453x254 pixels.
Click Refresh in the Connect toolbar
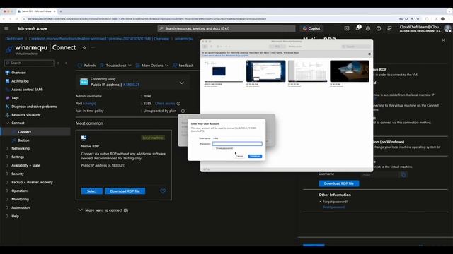(x=86, y=66)
